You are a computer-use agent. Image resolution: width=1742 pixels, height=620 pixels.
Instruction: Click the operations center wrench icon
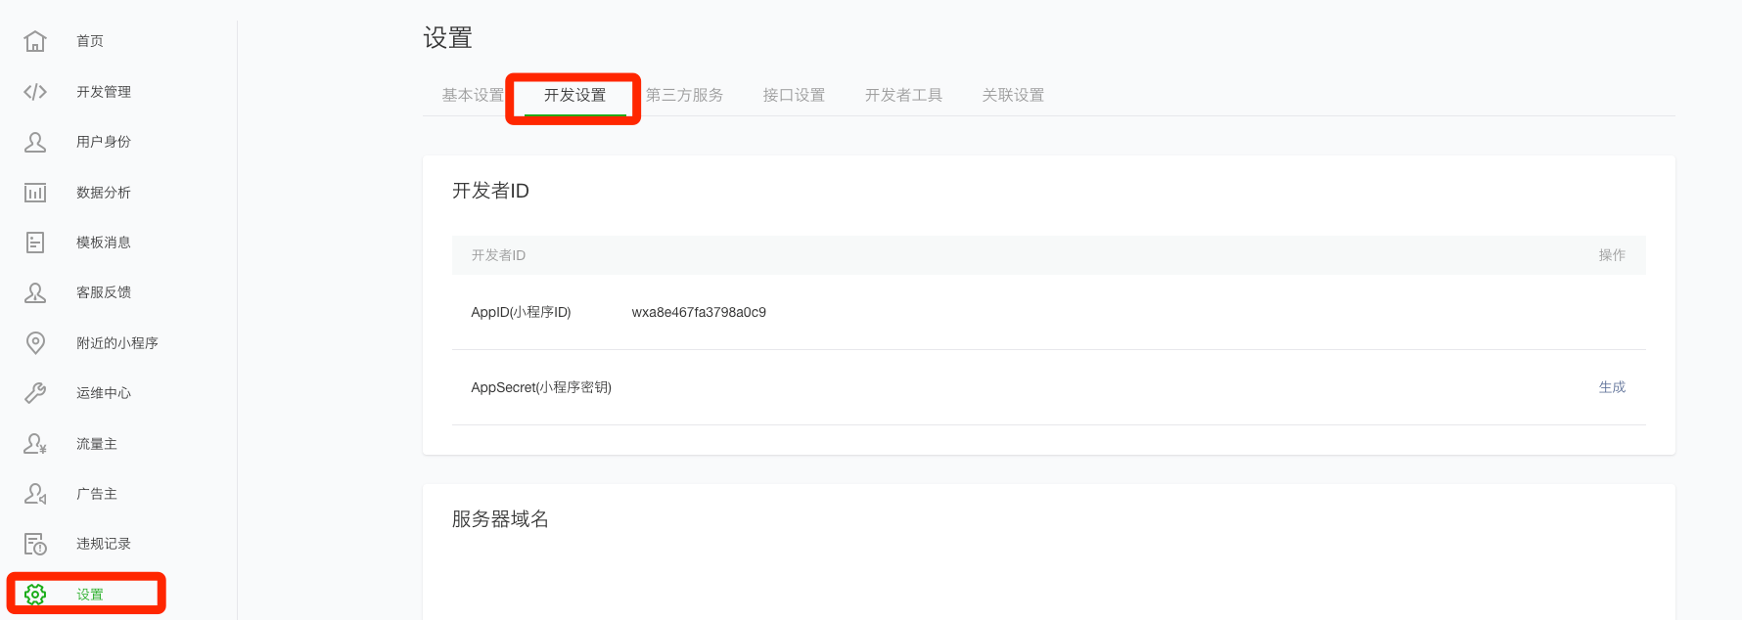click(x=35, y=393)
